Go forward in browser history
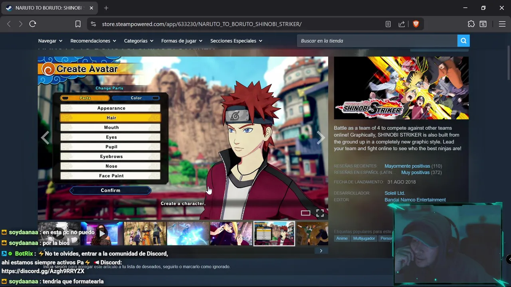 point(20,24)
